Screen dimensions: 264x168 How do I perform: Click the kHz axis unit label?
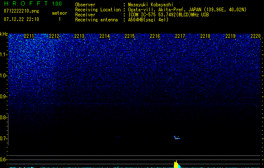click(x=4, y=34)
